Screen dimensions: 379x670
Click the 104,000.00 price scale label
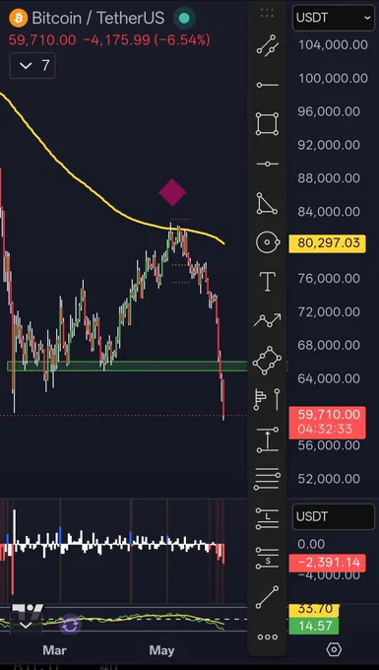(333, 45)
